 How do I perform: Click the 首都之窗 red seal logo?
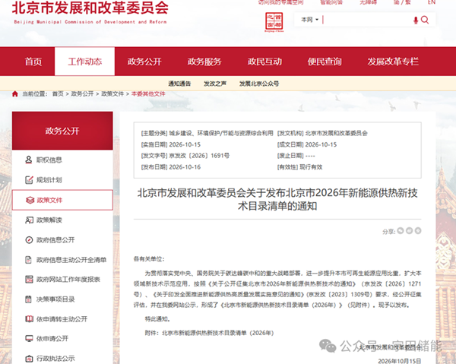coord(274,21)
